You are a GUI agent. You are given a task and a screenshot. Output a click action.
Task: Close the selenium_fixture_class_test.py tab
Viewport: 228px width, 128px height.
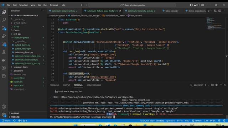pyautogui.click(x=120, y=11)
